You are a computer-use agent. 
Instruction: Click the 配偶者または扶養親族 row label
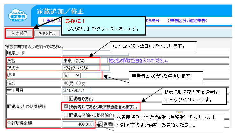click(x=26, y=106)
